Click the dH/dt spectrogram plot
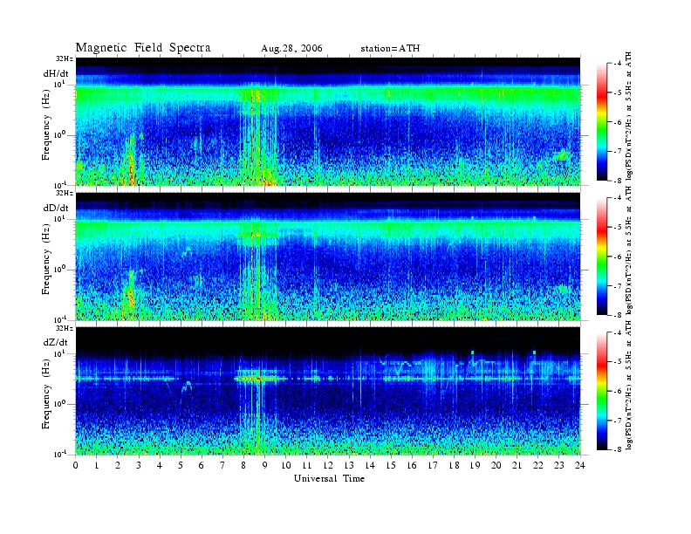 328,121
